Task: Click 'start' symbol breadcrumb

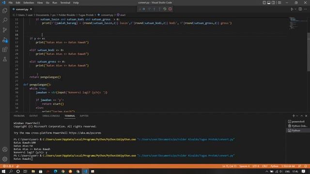Action: 121,15
